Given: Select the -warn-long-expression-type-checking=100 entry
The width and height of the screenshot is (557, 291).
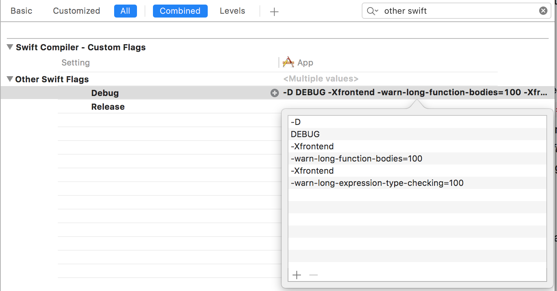Looking at the screenshot, I should tap(377, 183).
